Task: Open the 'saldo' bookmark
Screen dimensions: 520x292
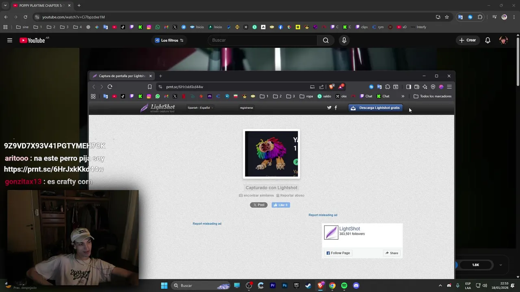Action: click(x=324, y=96)
